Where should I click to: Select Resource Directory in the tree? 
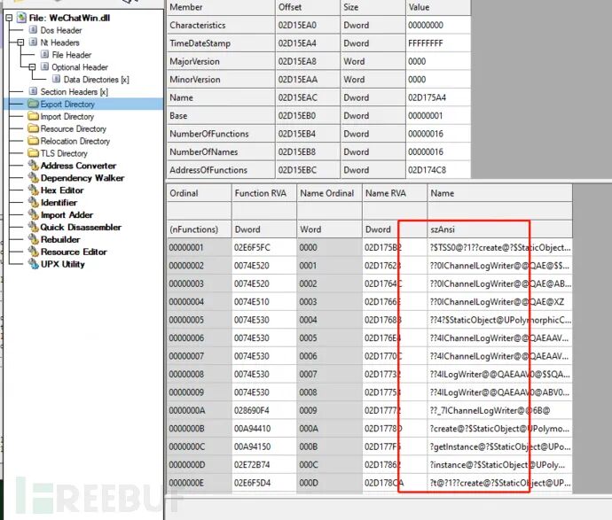click(x=74, y=128)
